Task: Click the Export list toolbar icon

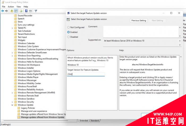Action: [21, 11]
